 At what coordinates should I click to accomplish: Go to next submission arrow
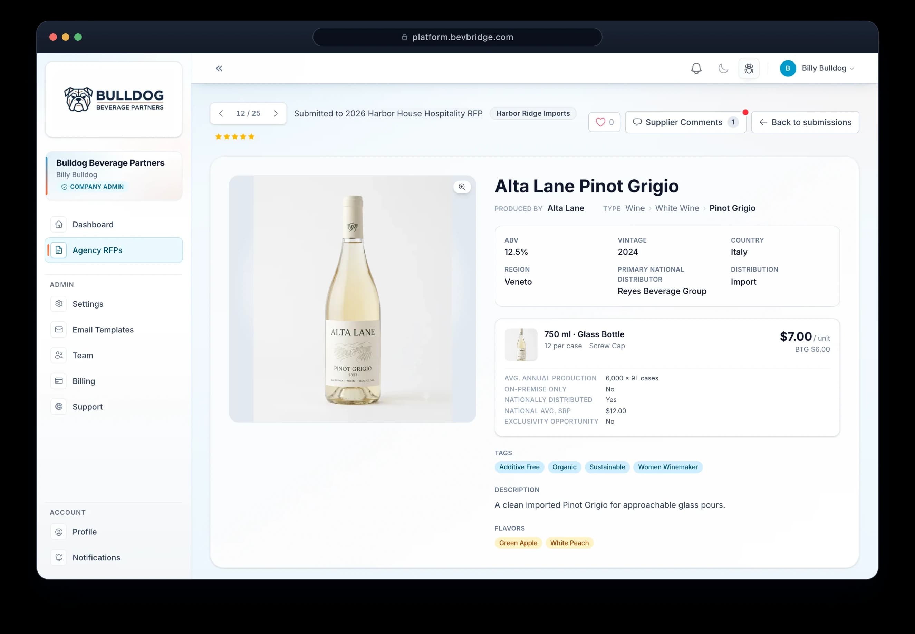(x=276, y=114)
